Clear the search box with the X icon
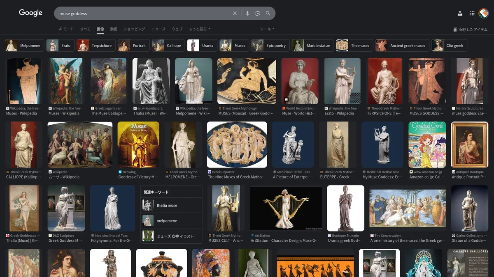 (235, 14)
